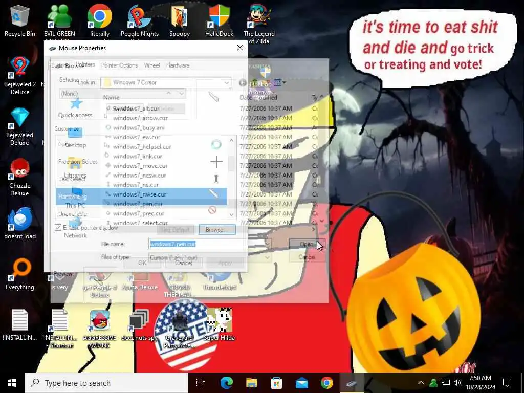Open the Files of type dropdown
Image resolution: width=524 pixels, height=393 pixels.
click(x=267, y=257)
